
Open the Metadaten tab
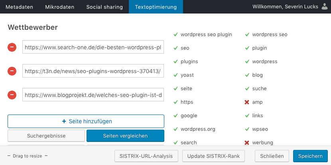point(19,7)
